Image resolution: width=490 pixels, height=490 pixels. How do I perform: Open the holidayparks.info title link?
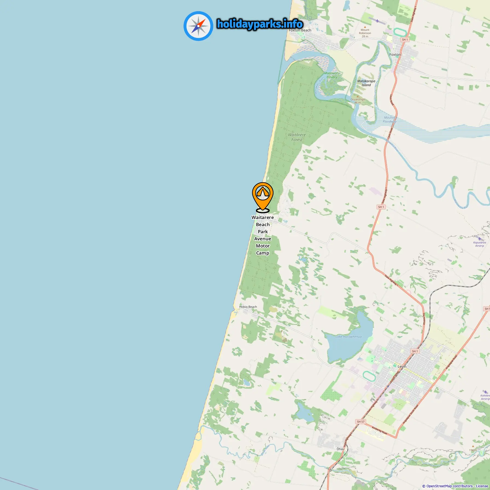tap(260, 24)
